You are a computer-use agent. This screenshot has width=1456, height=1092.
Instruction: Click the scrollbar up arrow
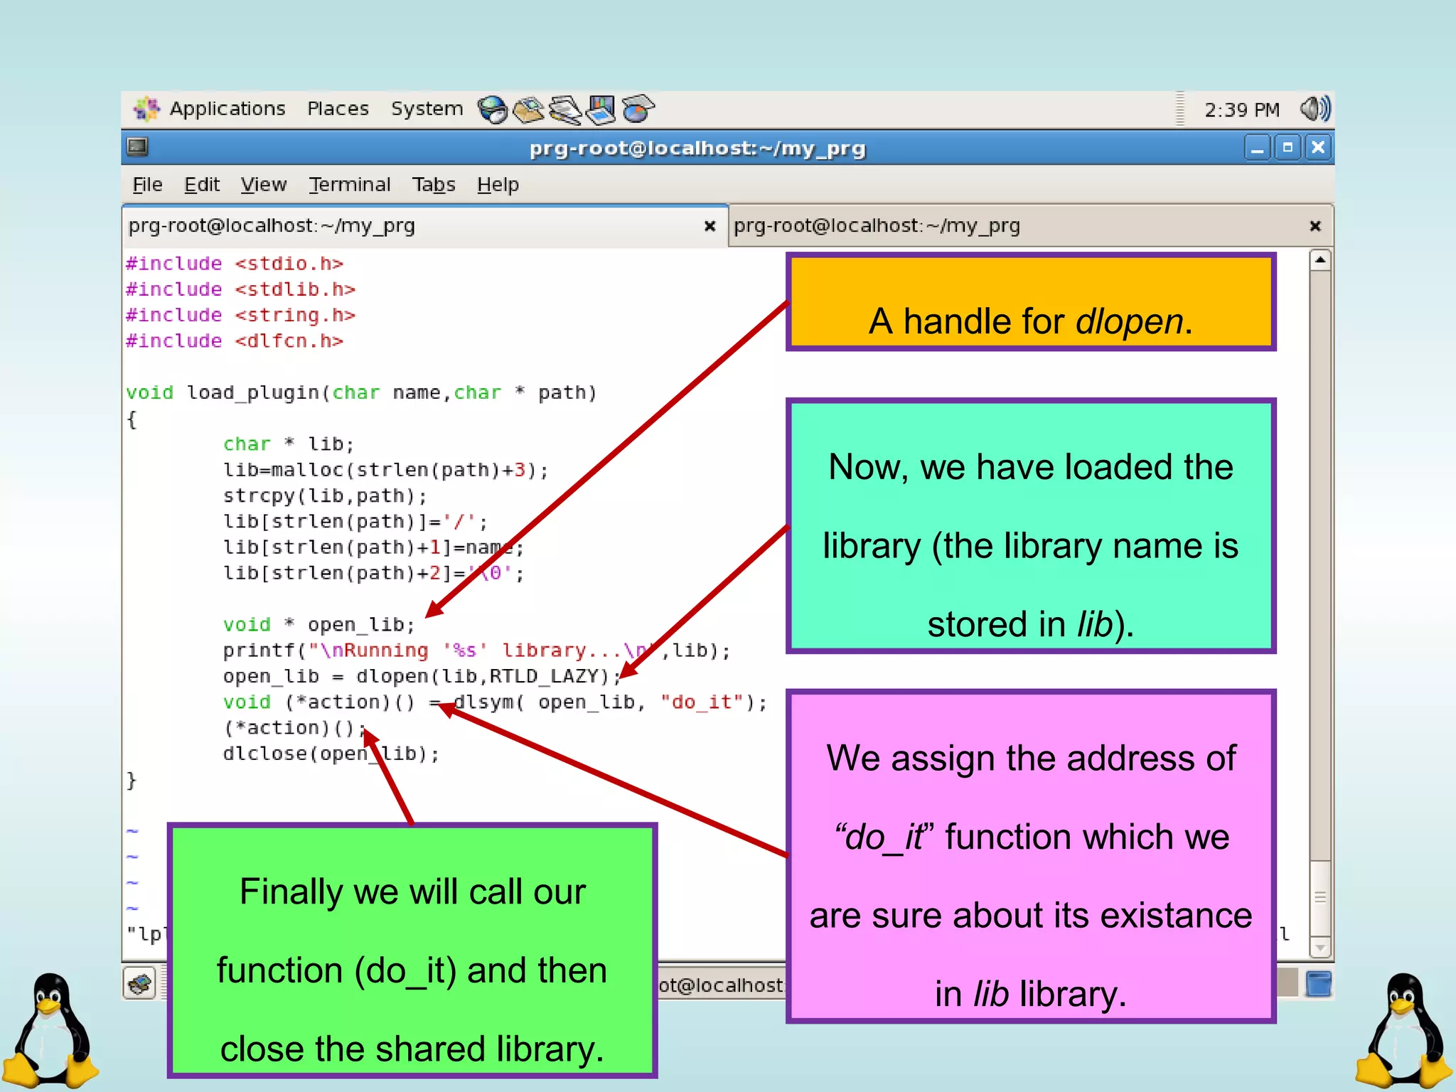click(x=1320, y=260)
